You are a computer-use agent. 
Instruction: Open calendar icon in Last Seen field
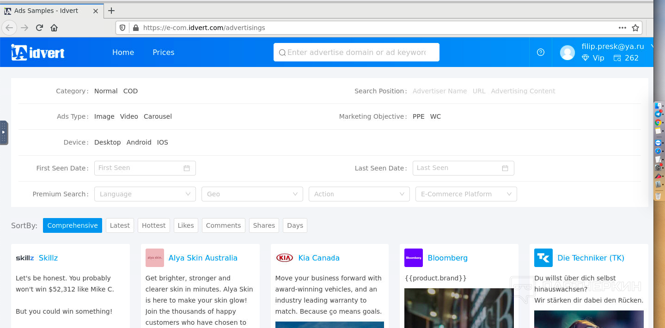[x=505, y=168]
